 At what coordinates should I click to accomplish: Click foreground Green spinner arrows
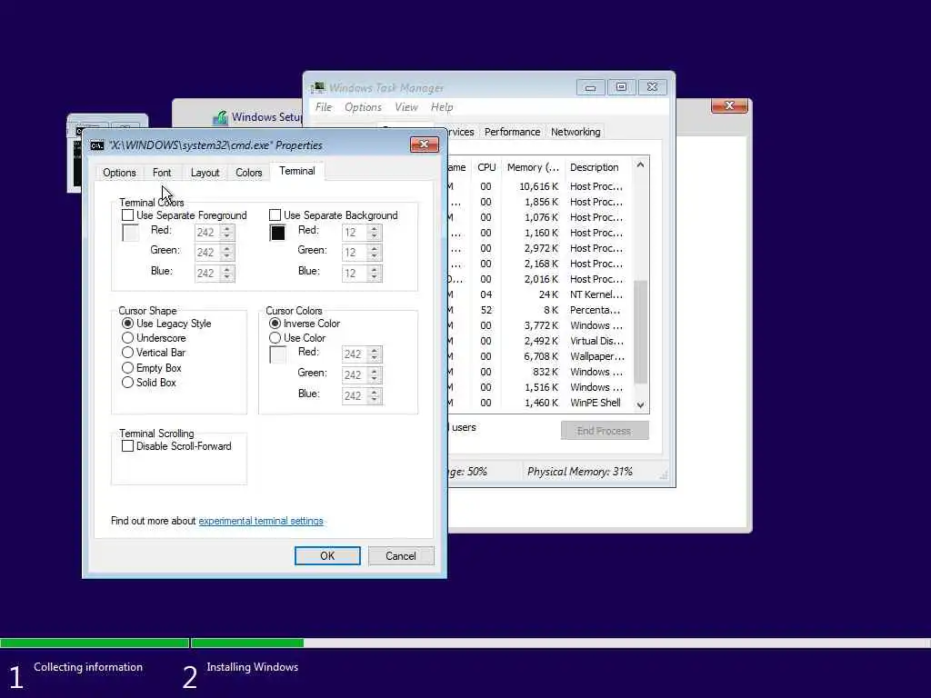pyautogui.click(x=226, y=253)
